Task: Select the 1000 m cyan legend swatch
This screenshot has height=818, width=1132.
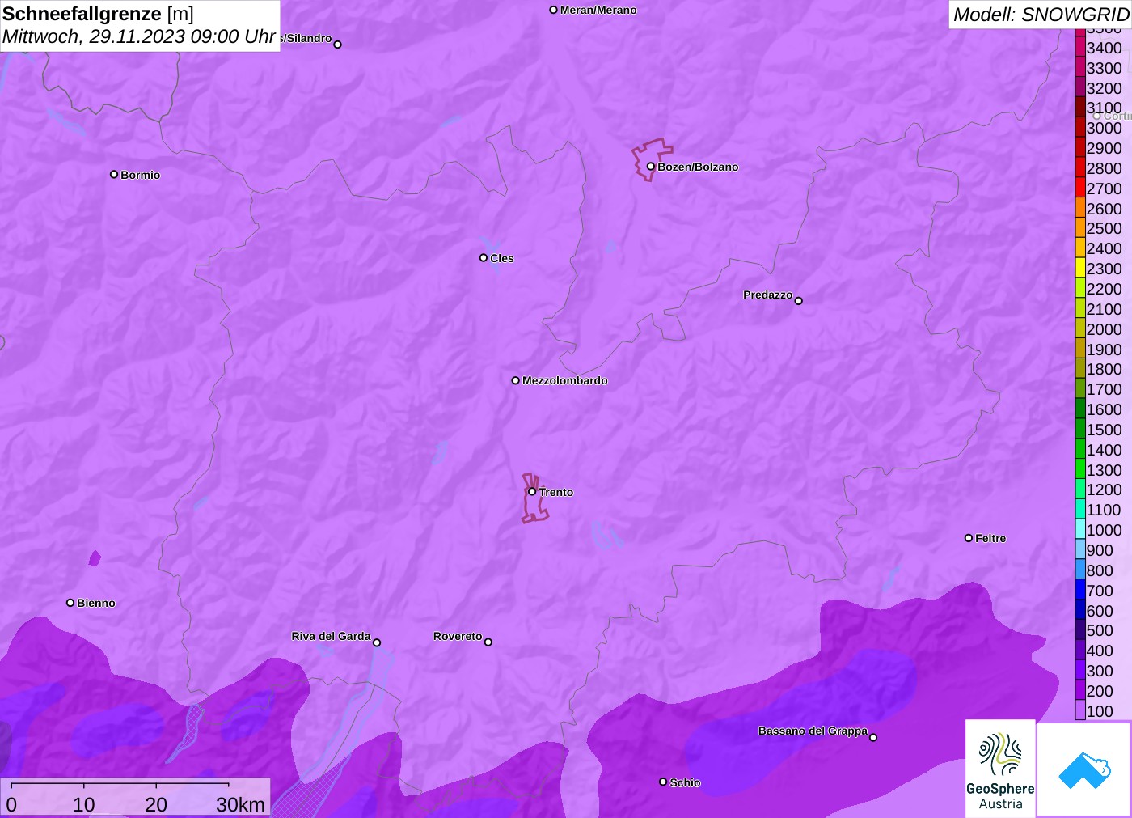Action: click(x=1080, y=530)
